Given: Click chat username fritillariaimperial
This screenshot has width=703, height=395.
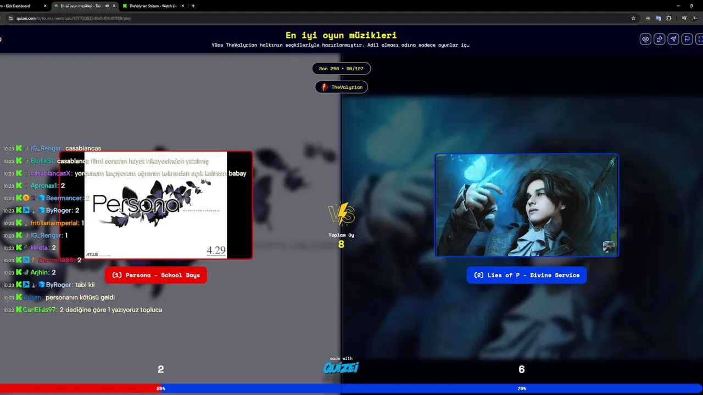Looking at the screenshot, I should 55,223.
